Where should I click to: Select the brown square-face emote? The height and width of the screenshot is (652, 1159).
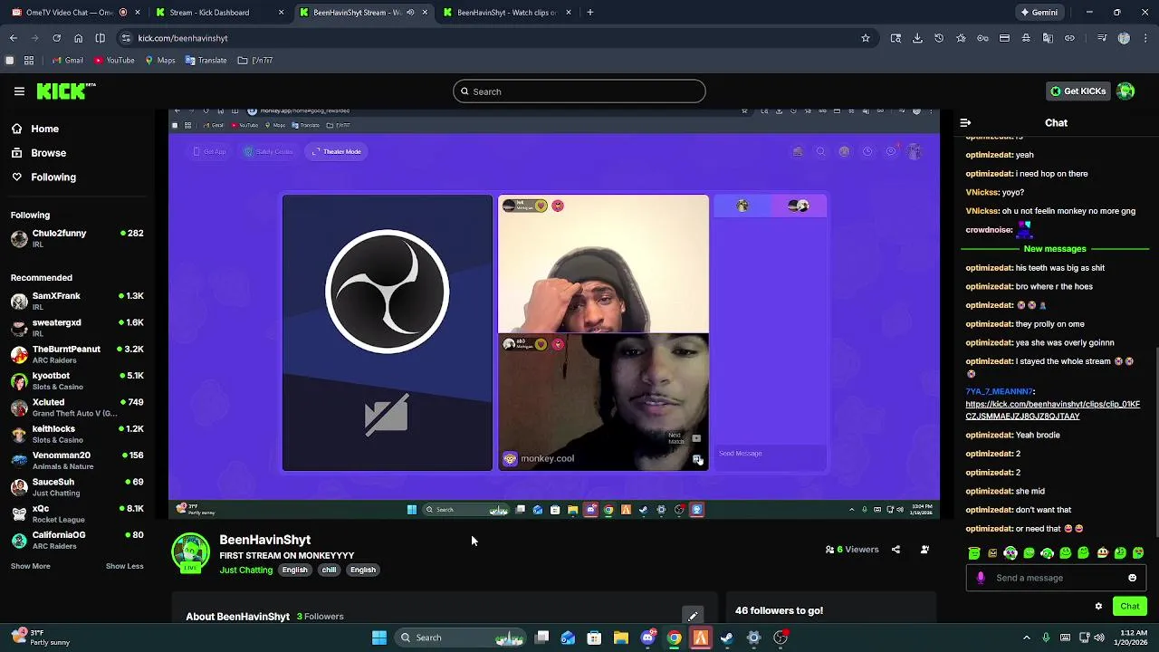click(x=992, y=553)
